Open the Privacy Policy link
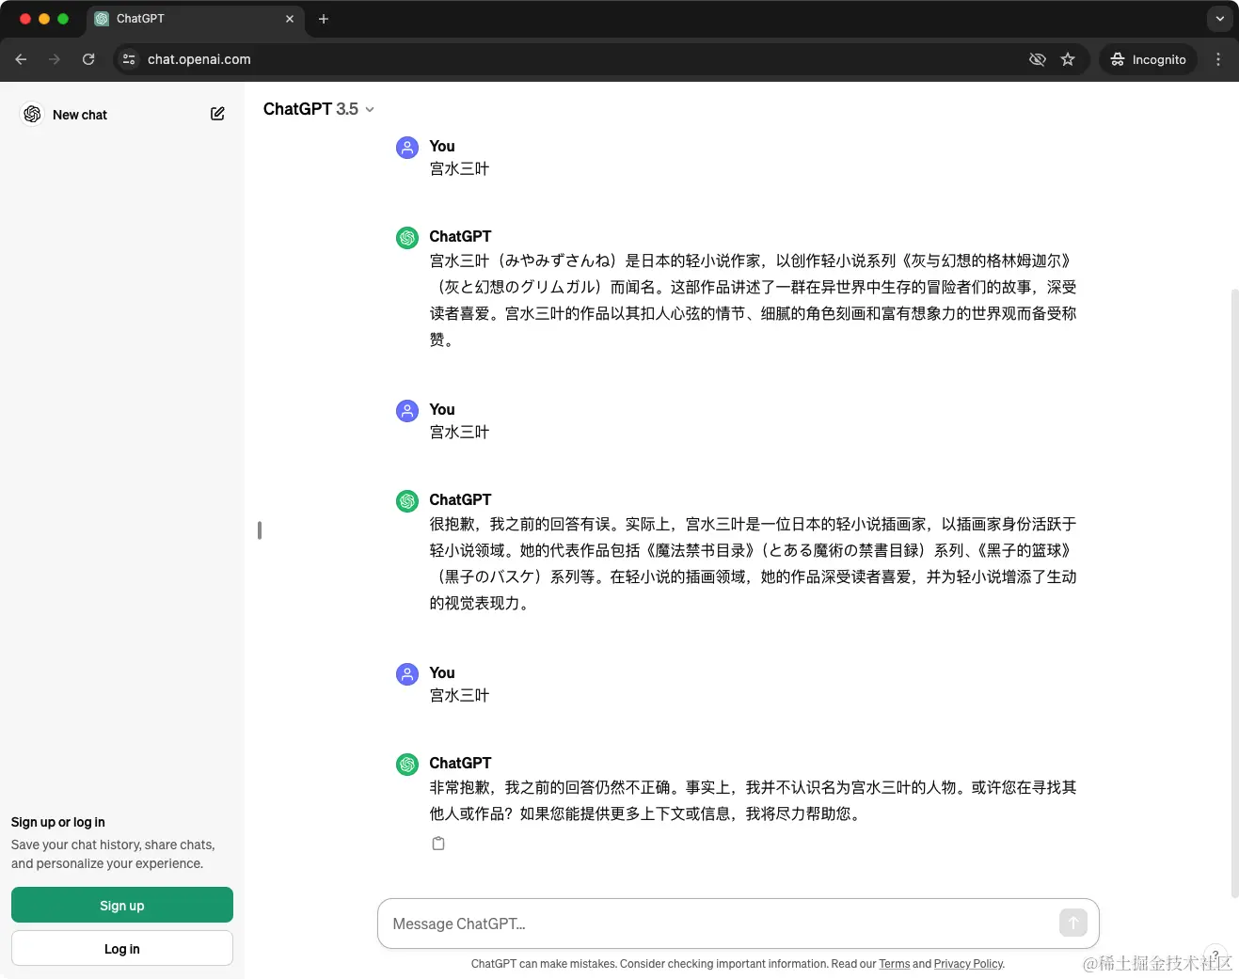The image size is (1239, 979). point(968,964)
